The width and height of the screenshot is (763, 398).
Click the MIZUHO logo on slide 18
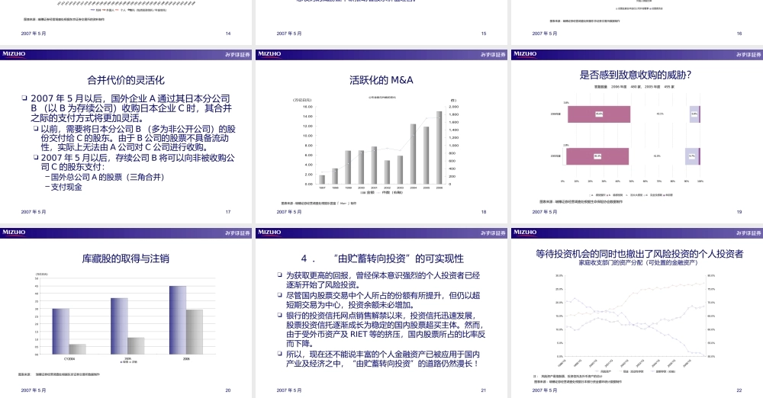(269, 54)
